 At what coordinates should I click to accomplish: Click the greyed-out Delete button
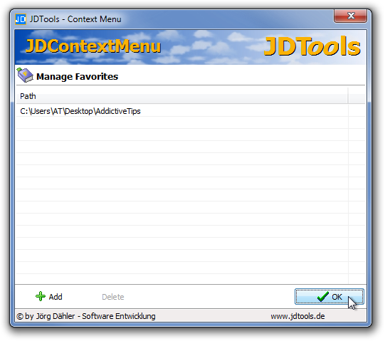[113, 297]
